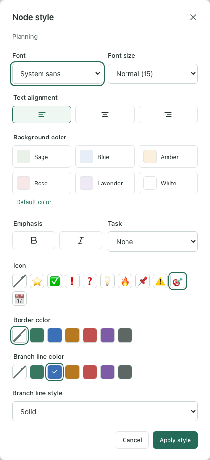210x460 pixels.
Task: Set border color to gray
Action: tap(125, 335)
